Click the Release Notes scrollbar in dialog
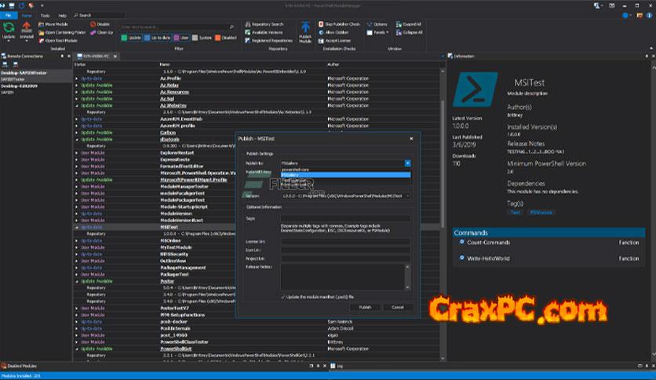 pyautogui.click(x=408, y=276)
